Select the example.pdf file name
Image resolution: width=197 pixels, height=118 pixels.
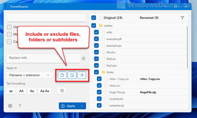click(x=114, y=39)
